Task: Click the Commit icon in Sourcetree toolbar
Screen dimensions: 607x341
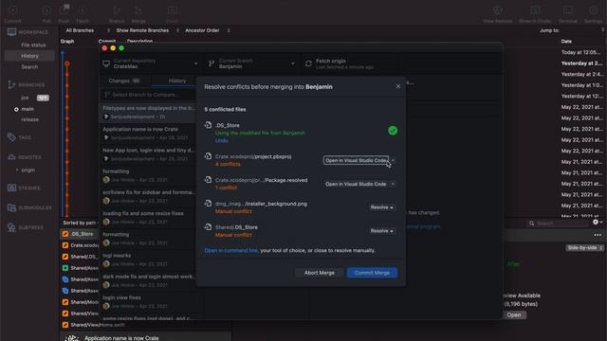Action: [12, 10]
